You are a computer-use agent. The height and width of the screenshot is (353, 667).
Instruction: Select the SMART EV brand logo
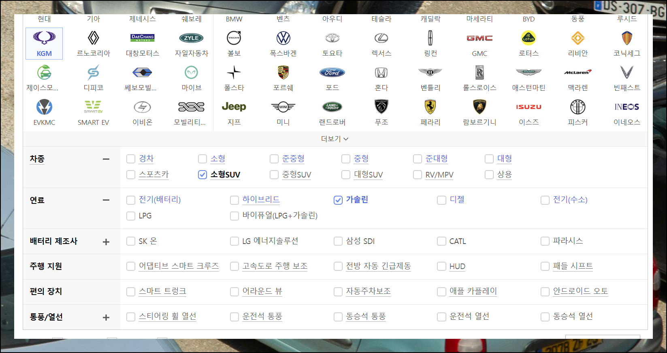pos(94,107)
